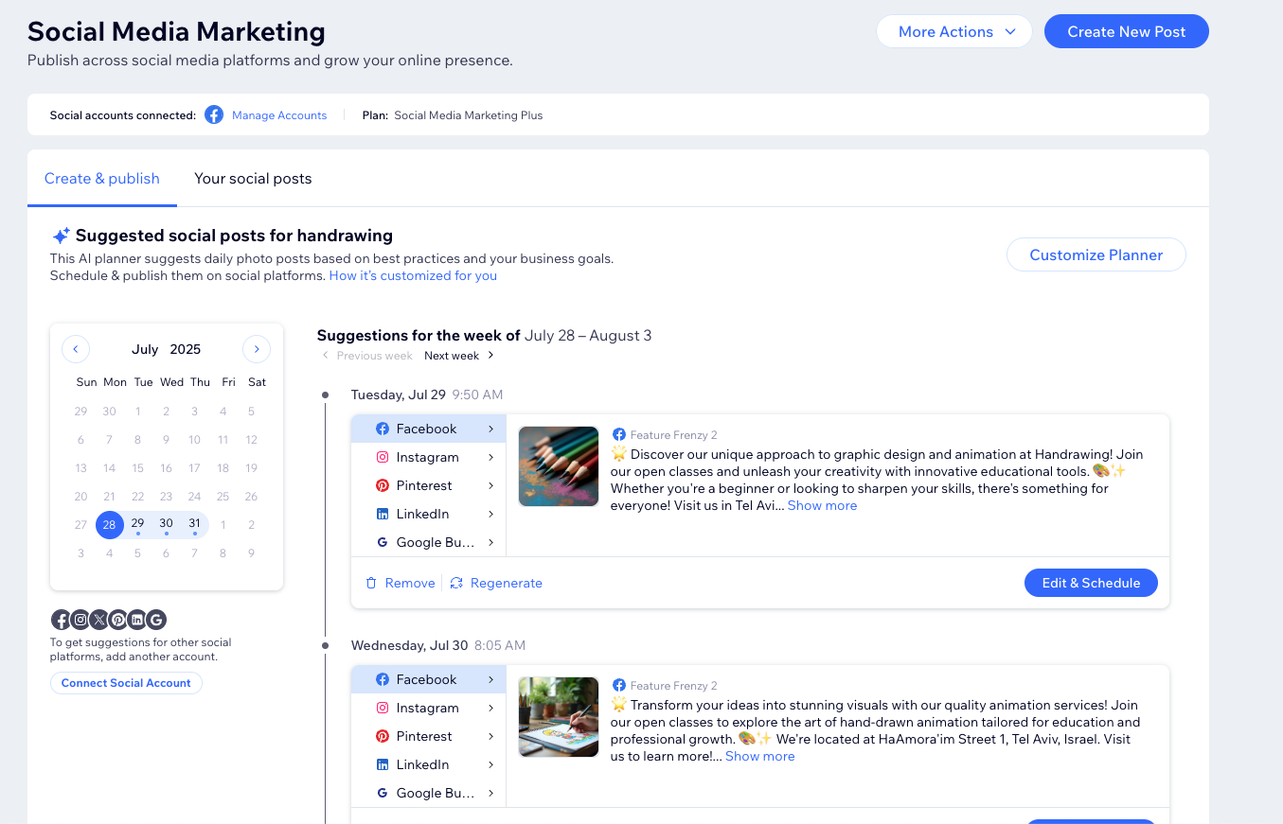Click Facebook icon beside Feature Frenzy 2 in Wednesday post

(618, 685)
